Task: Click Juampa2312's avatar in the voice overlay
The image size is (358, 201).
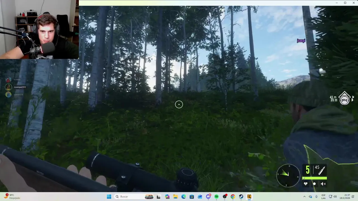Action: pos(8,87)
